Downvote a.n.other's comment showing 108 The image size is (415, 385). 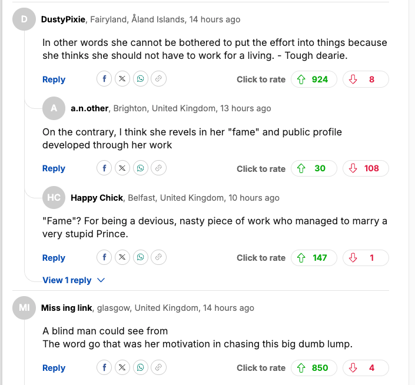[x=365, y=168]
